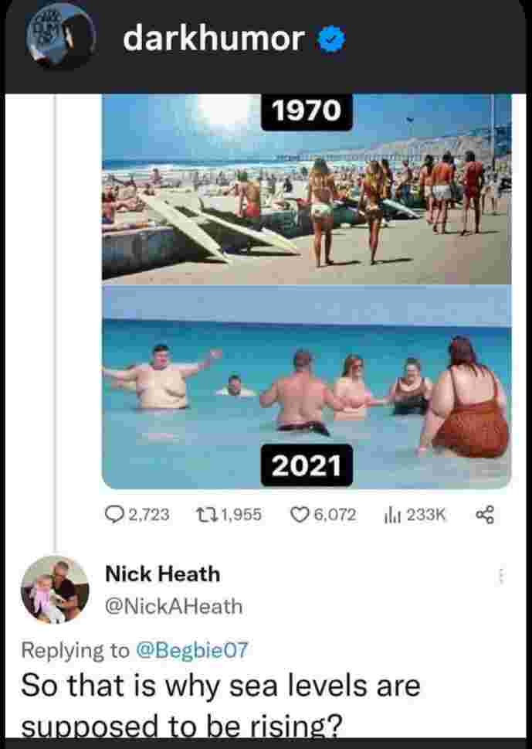The height and width of the screenshot is (749, 532).
Task: Tap the blue verified badge
Action: tap(330, 39)
